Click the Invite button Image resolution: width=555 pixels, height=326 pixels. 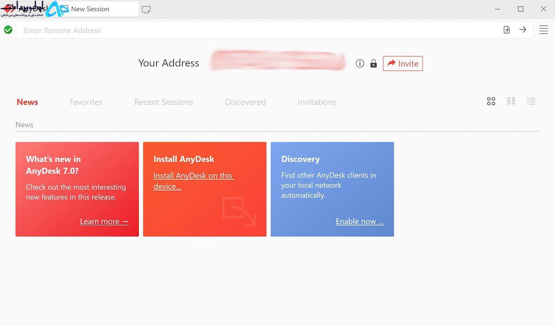[403, 63]
